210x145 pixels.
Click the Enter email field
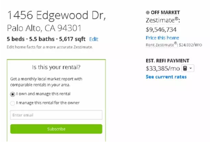56,115
